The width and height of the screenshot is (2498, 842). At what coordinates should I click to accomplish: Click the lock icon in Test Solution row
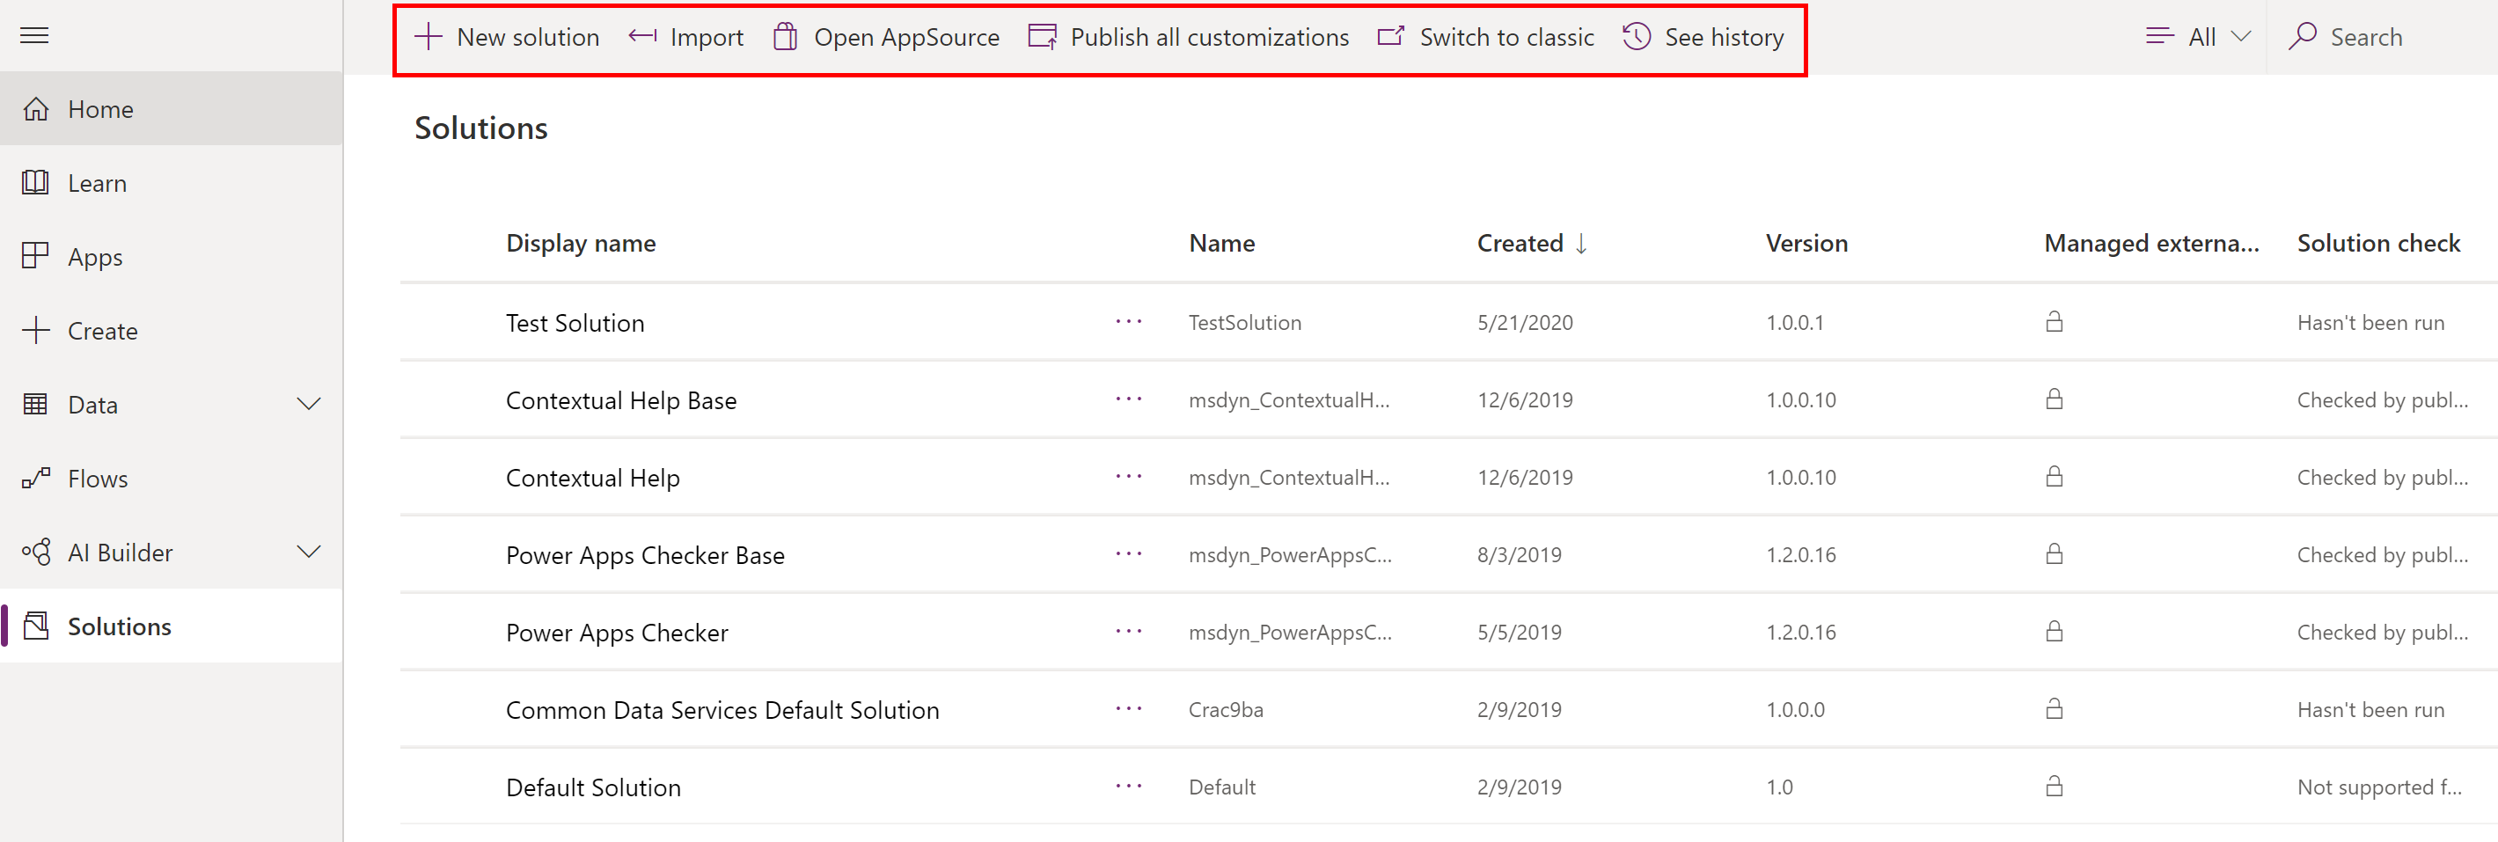2054,322
